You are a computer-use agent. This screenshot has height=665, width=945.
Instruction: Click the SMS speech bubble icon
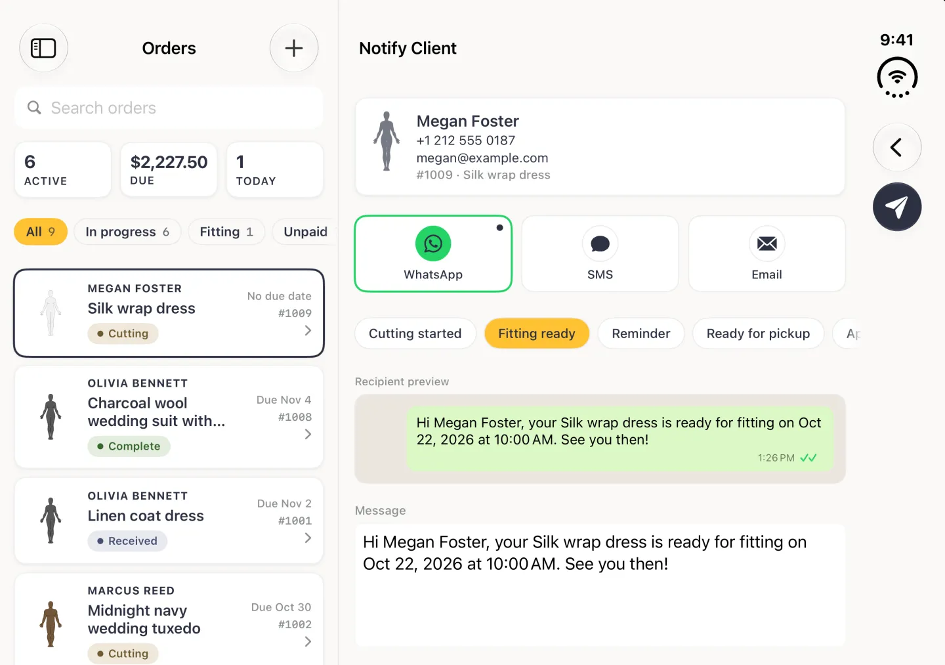pyautogui.click(x=600, y=244)
